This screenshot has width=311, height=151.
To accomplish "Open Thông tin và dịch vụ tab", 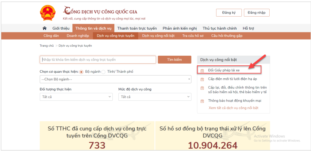I will point(93,28).
